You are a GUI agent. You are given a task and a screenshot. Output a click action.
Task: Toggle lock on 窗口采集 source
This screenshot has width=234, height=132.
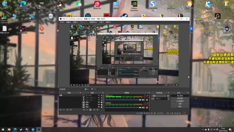101,95
